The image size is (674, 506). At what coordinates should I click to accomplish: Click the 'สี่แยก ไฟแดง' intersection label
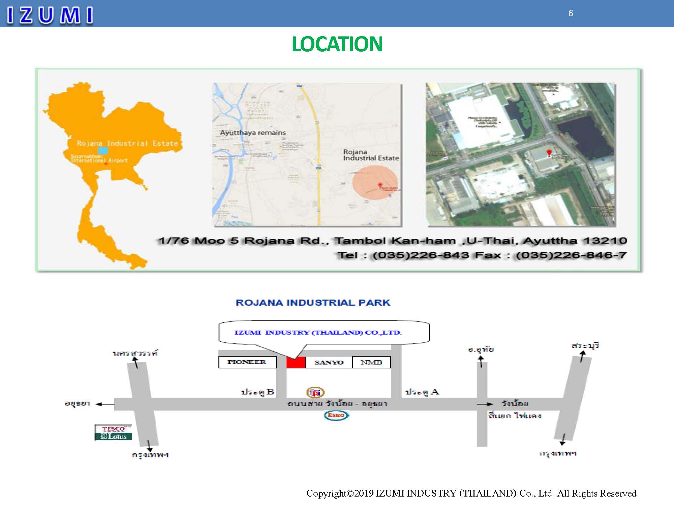(x=515, y=416)
